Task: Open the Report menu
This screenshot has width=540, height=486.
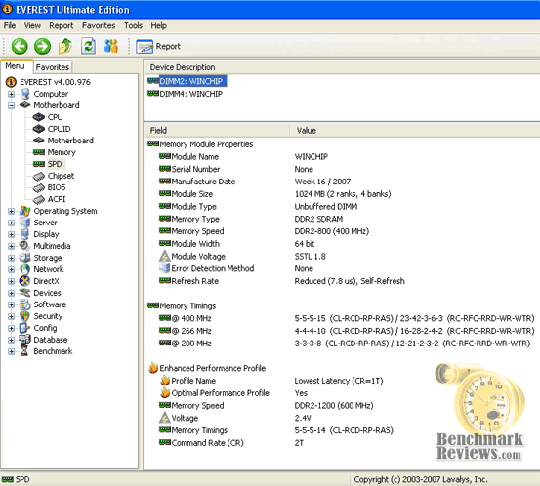Action: (61, 25)
